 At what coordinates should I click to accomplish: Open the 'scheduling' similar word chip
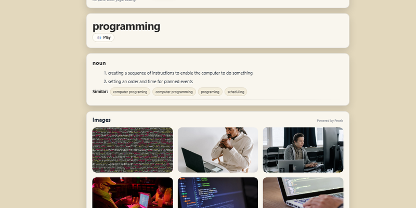tap(236, 92)
